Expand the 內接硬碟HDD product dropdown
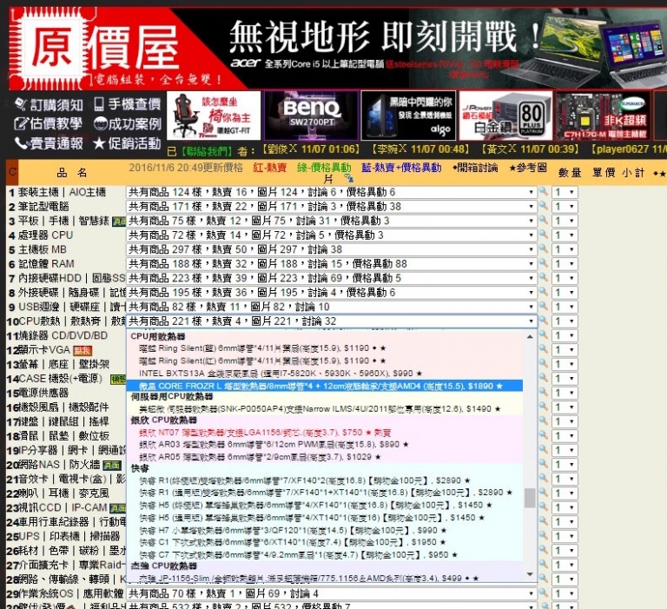Image resolution: width=667 pixels, height=609 pixels. 332,278
